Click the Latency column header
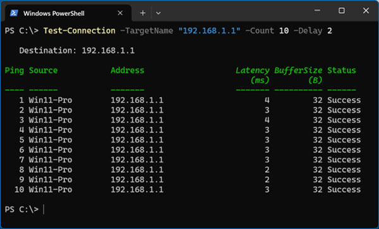The width and height of the screenshot is (379, 229). (x=253, y=71)
